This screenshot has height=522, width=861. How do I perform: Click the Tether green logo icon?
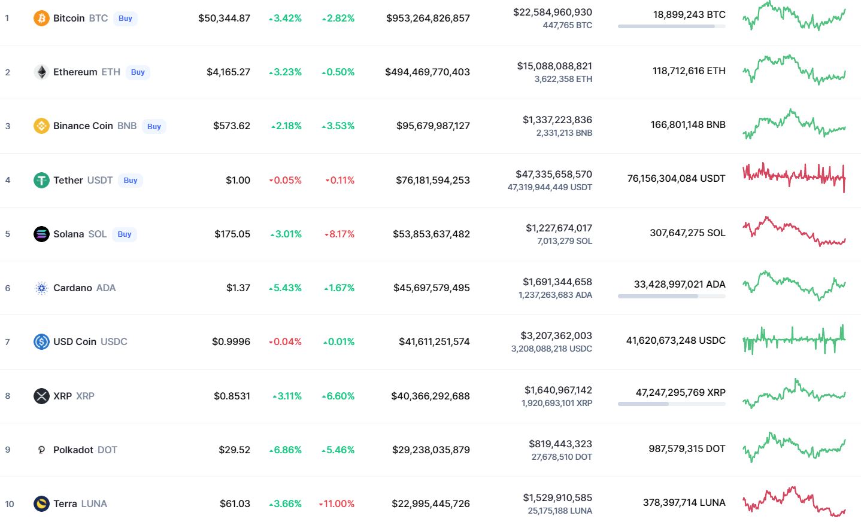[41, 180]
